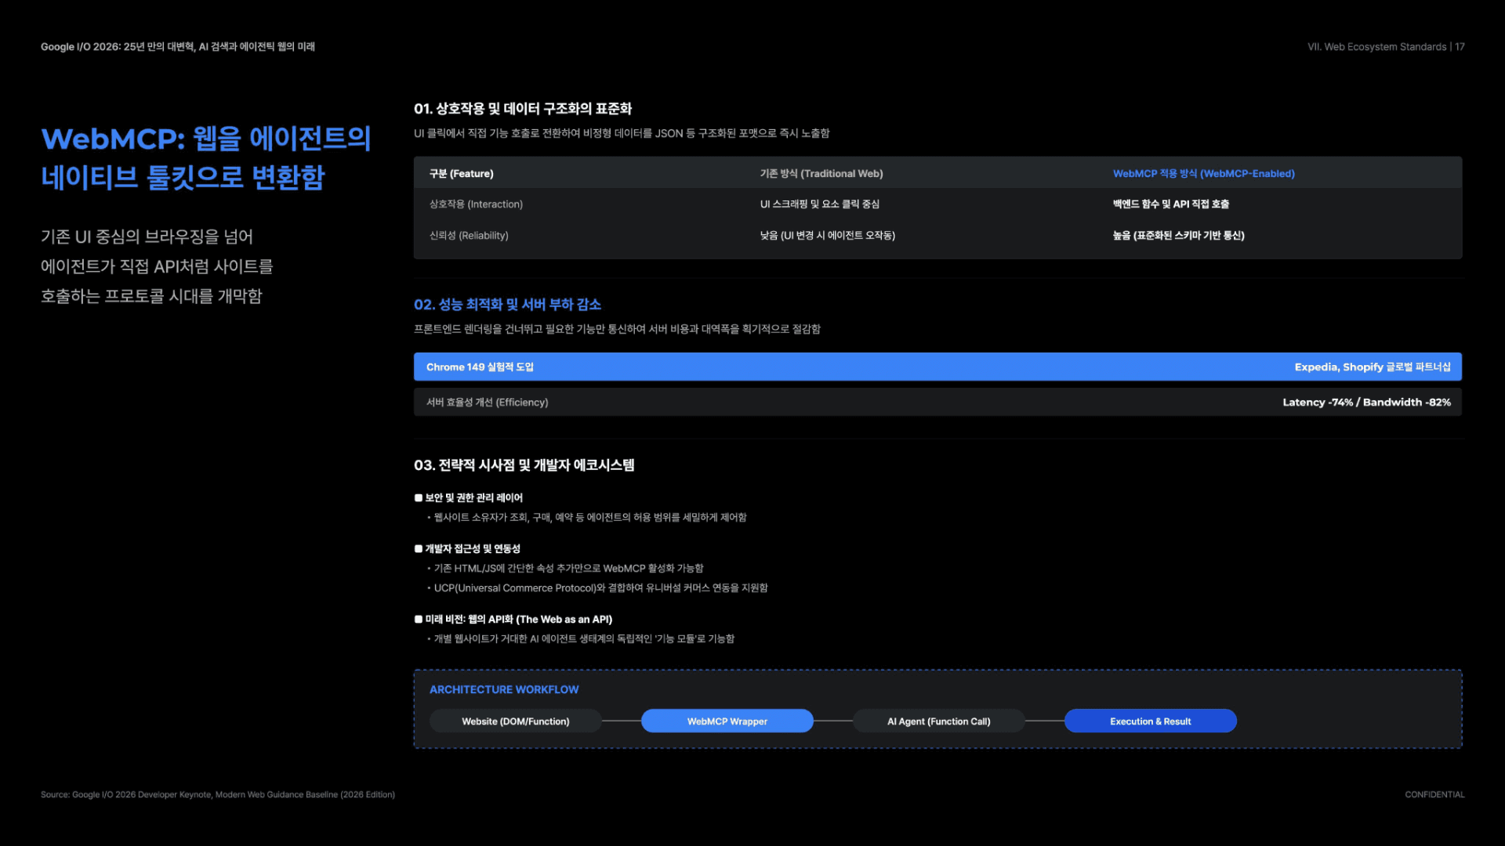Click the Website (DOM/Function) workflow pill

click(516, 721)
